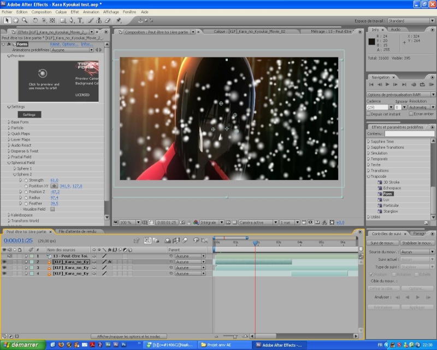Open Animations prédéfinies Aucune dropdown
This screenshot has width=437, height=350.
coord(72,50)
